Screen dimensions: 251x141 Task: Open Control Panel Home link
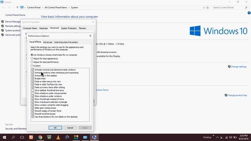(15, 15)
